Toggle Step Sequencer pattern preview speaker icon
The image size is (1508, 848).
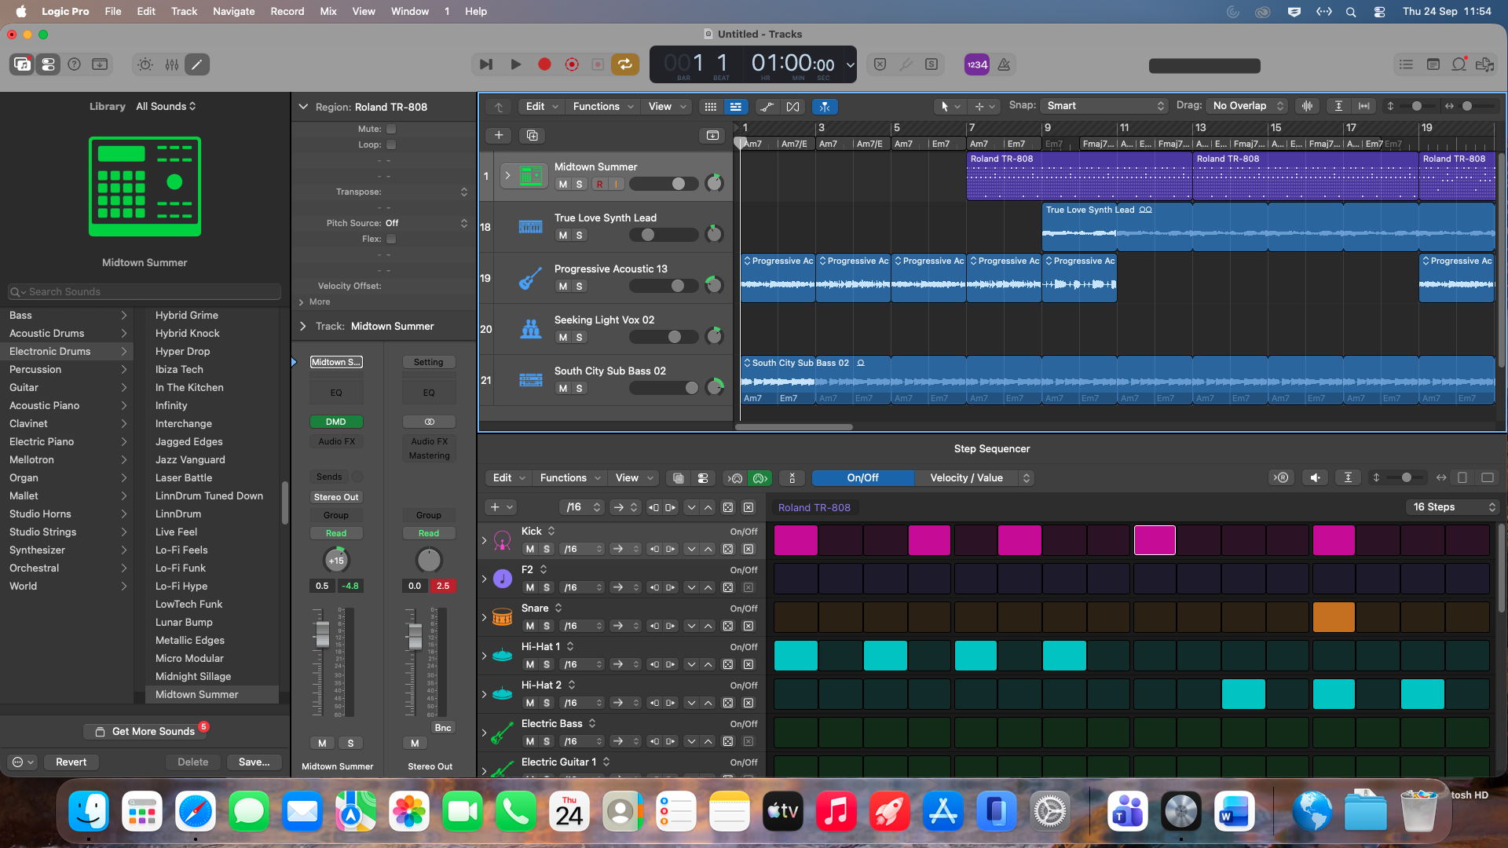(x=1316, y=477)
